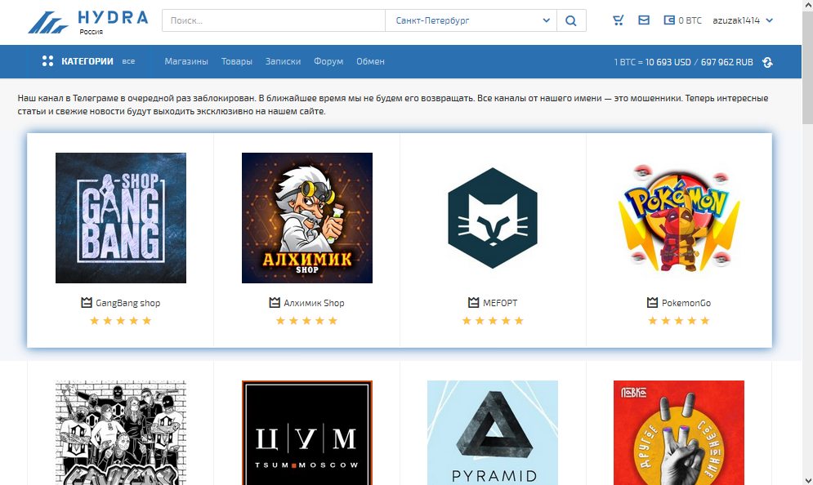Navigate to Записки
Screen dimensions: 813x485
pos(283,61)
